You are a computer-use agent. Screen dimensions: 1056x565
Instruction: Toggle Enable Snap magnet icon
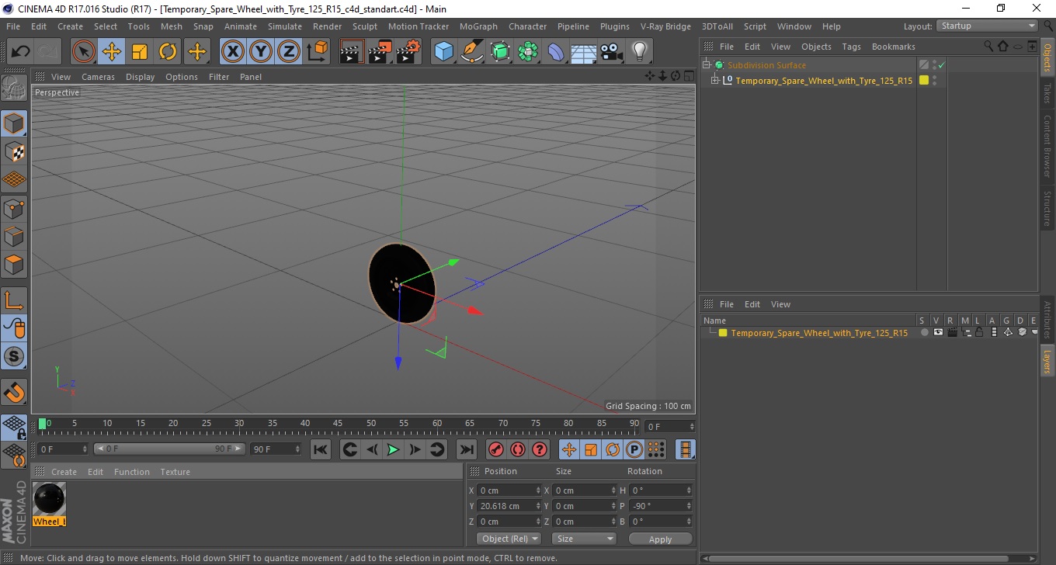pyautogui.click(x=14, y=392)
